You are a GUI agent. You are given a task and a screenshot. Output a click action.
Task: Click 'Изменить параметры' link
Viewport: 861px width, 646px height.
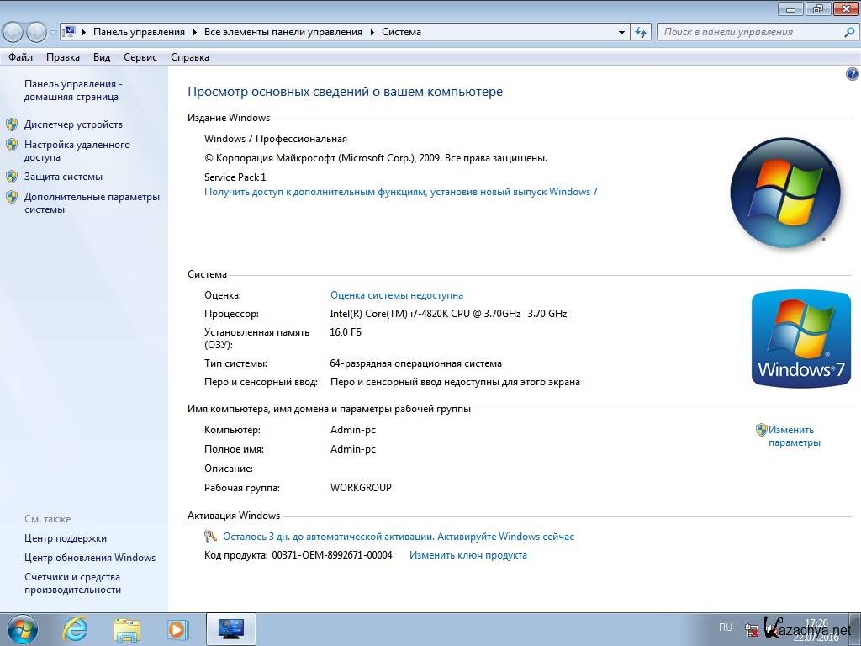793,436
